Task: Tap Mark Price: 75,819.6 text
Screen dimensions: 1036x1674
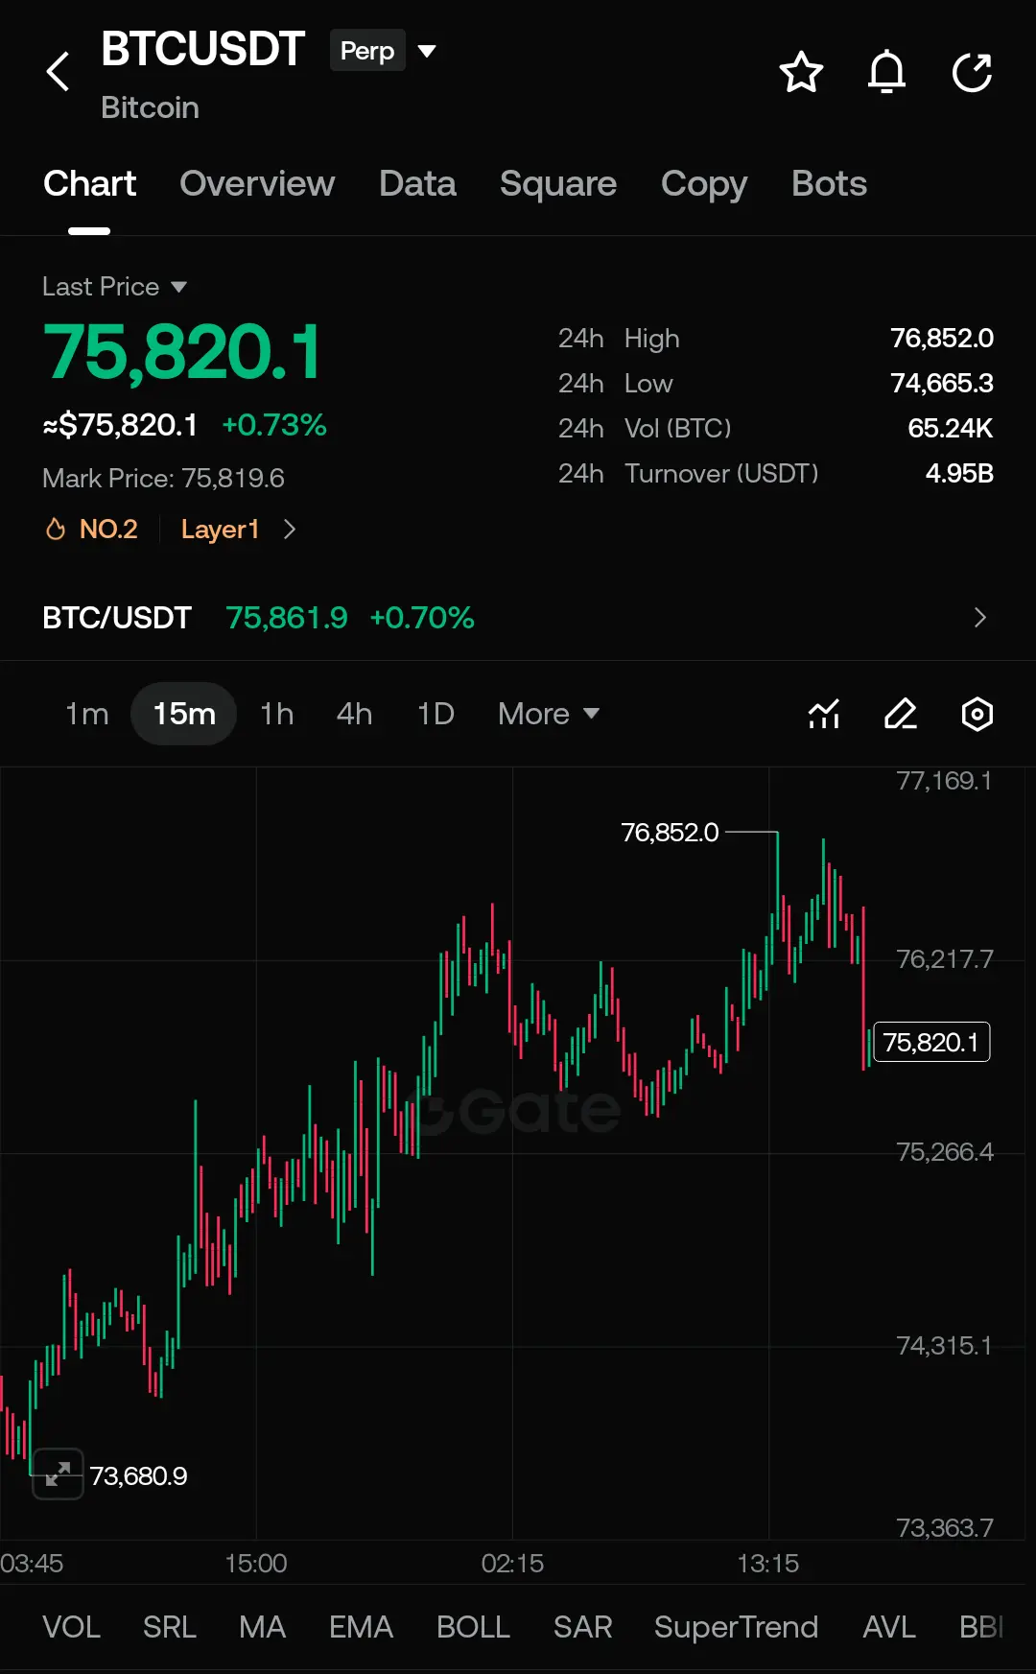Action: pos(163,478)
